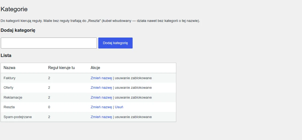This screenshot has width=302, height=140.
Task: Click the Akcje column header
Action: click(95, 68)
